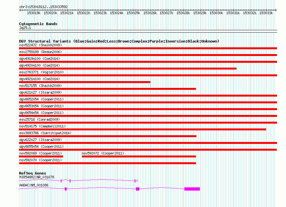This screenshot has height=207, width=286.
Task: Select variant label dgv8655n54 (Cooper2011)
Action: [x=41, y=146]
